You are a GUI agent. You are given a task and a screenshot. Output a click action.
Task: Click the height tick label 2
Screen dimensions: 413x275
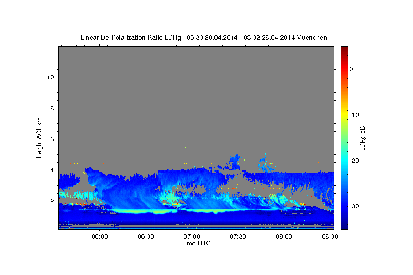(x=52, y=201)
